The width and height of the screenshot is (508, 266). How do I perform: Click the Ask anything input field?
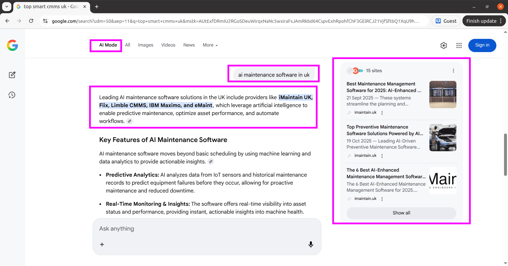pyautogui.click(x=185, y=228)
